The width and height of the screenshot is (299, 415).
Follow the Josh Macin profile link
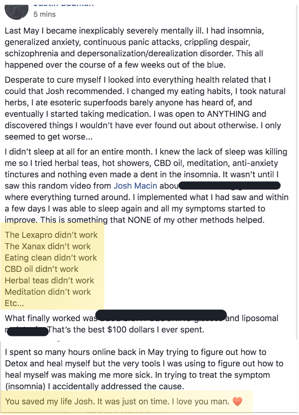pos(135,186)
